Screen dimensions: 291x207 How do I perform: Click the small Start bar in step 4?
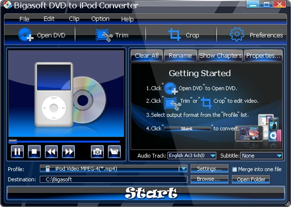187,128
